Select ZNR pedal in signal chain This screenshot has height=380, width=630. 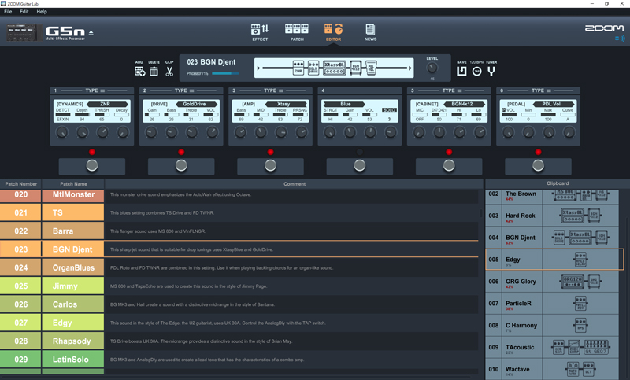(x=298, y=68)
